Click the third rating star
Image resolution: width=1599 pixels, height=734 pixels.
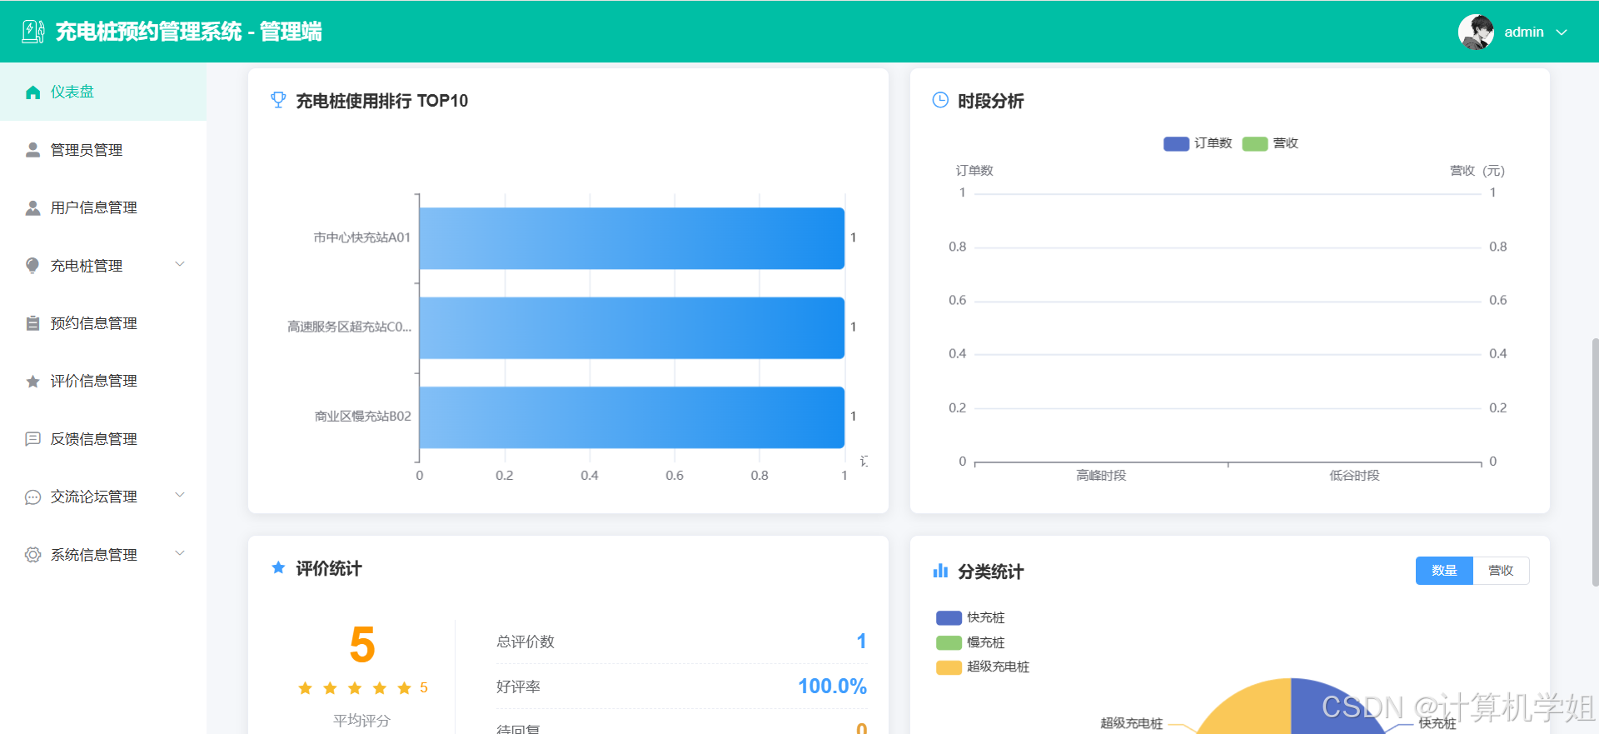coord(355,687)
